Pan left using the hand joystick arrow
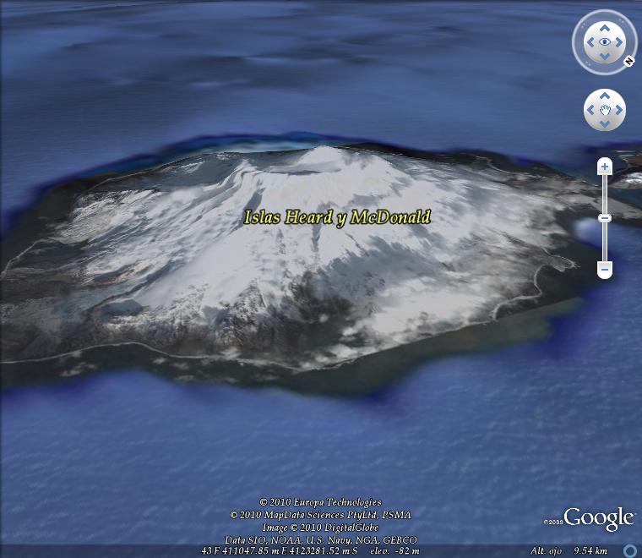The image size is (642, 558). [x=590, y=110]
